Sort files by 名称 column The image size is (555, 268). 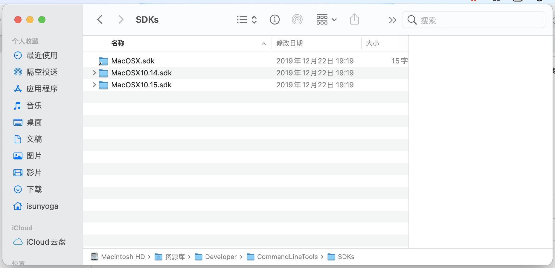pyautogui.click(x=118, y=43)
